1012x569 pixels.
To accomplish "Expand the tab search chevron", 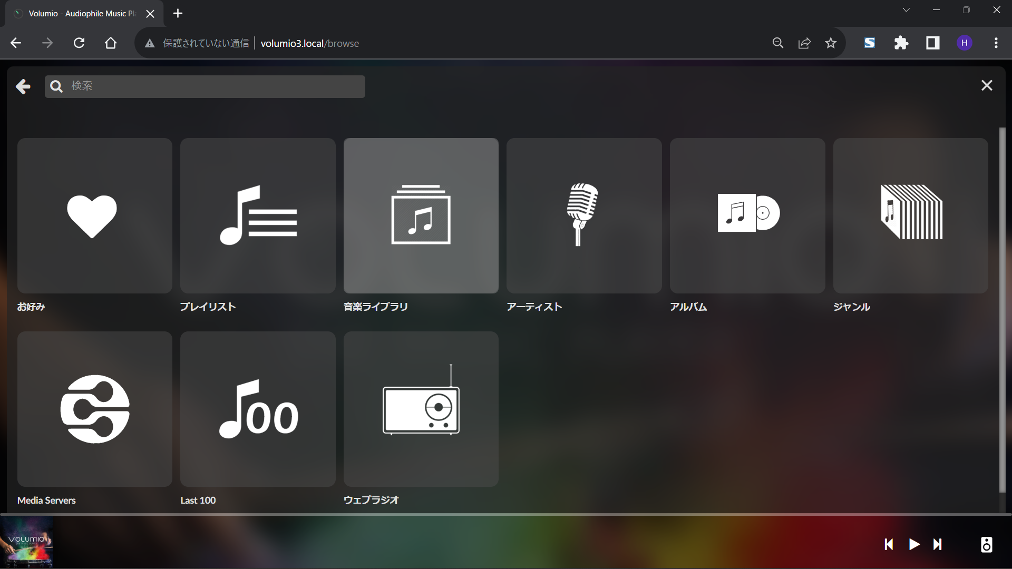I will tap(906, 10).
